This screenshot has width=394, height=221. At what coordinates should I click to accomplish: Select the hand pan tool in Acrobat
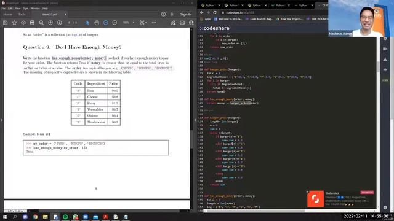click(97, 23)
